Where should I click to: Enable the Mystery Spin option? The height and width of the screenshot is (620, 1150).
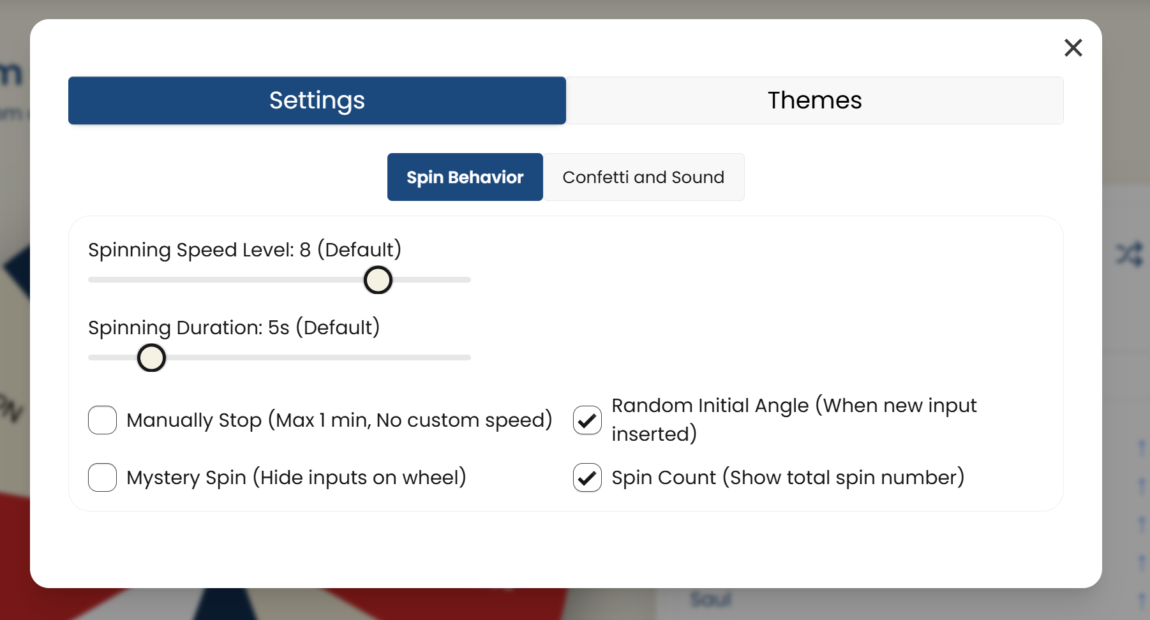(x=102, y=477)
